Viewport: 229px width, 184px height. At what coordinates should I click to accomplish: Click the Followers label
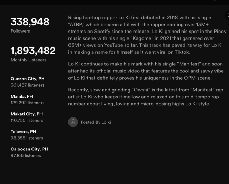[20, 31]
